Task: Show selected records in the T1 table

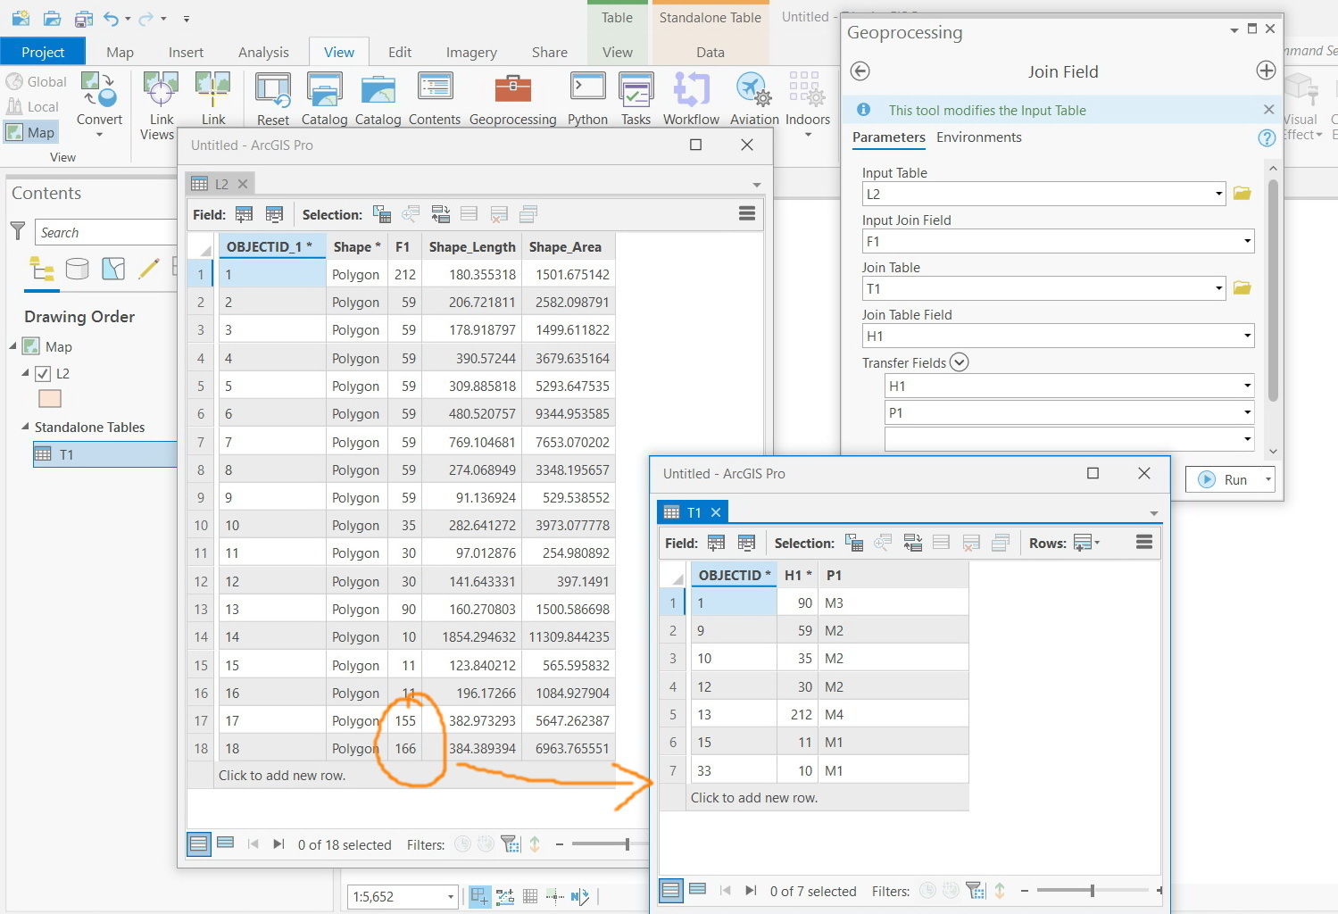Action: click(x=698, y=889)
